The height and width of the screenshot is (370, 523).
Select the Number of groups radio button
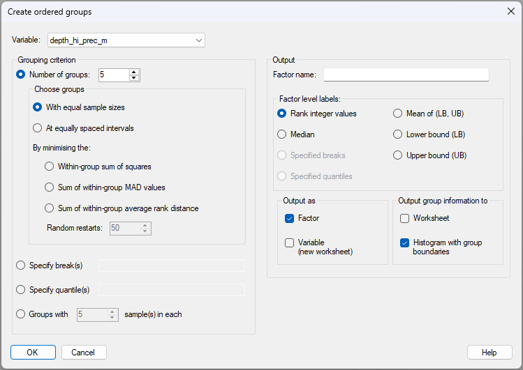tap(20, 75)
